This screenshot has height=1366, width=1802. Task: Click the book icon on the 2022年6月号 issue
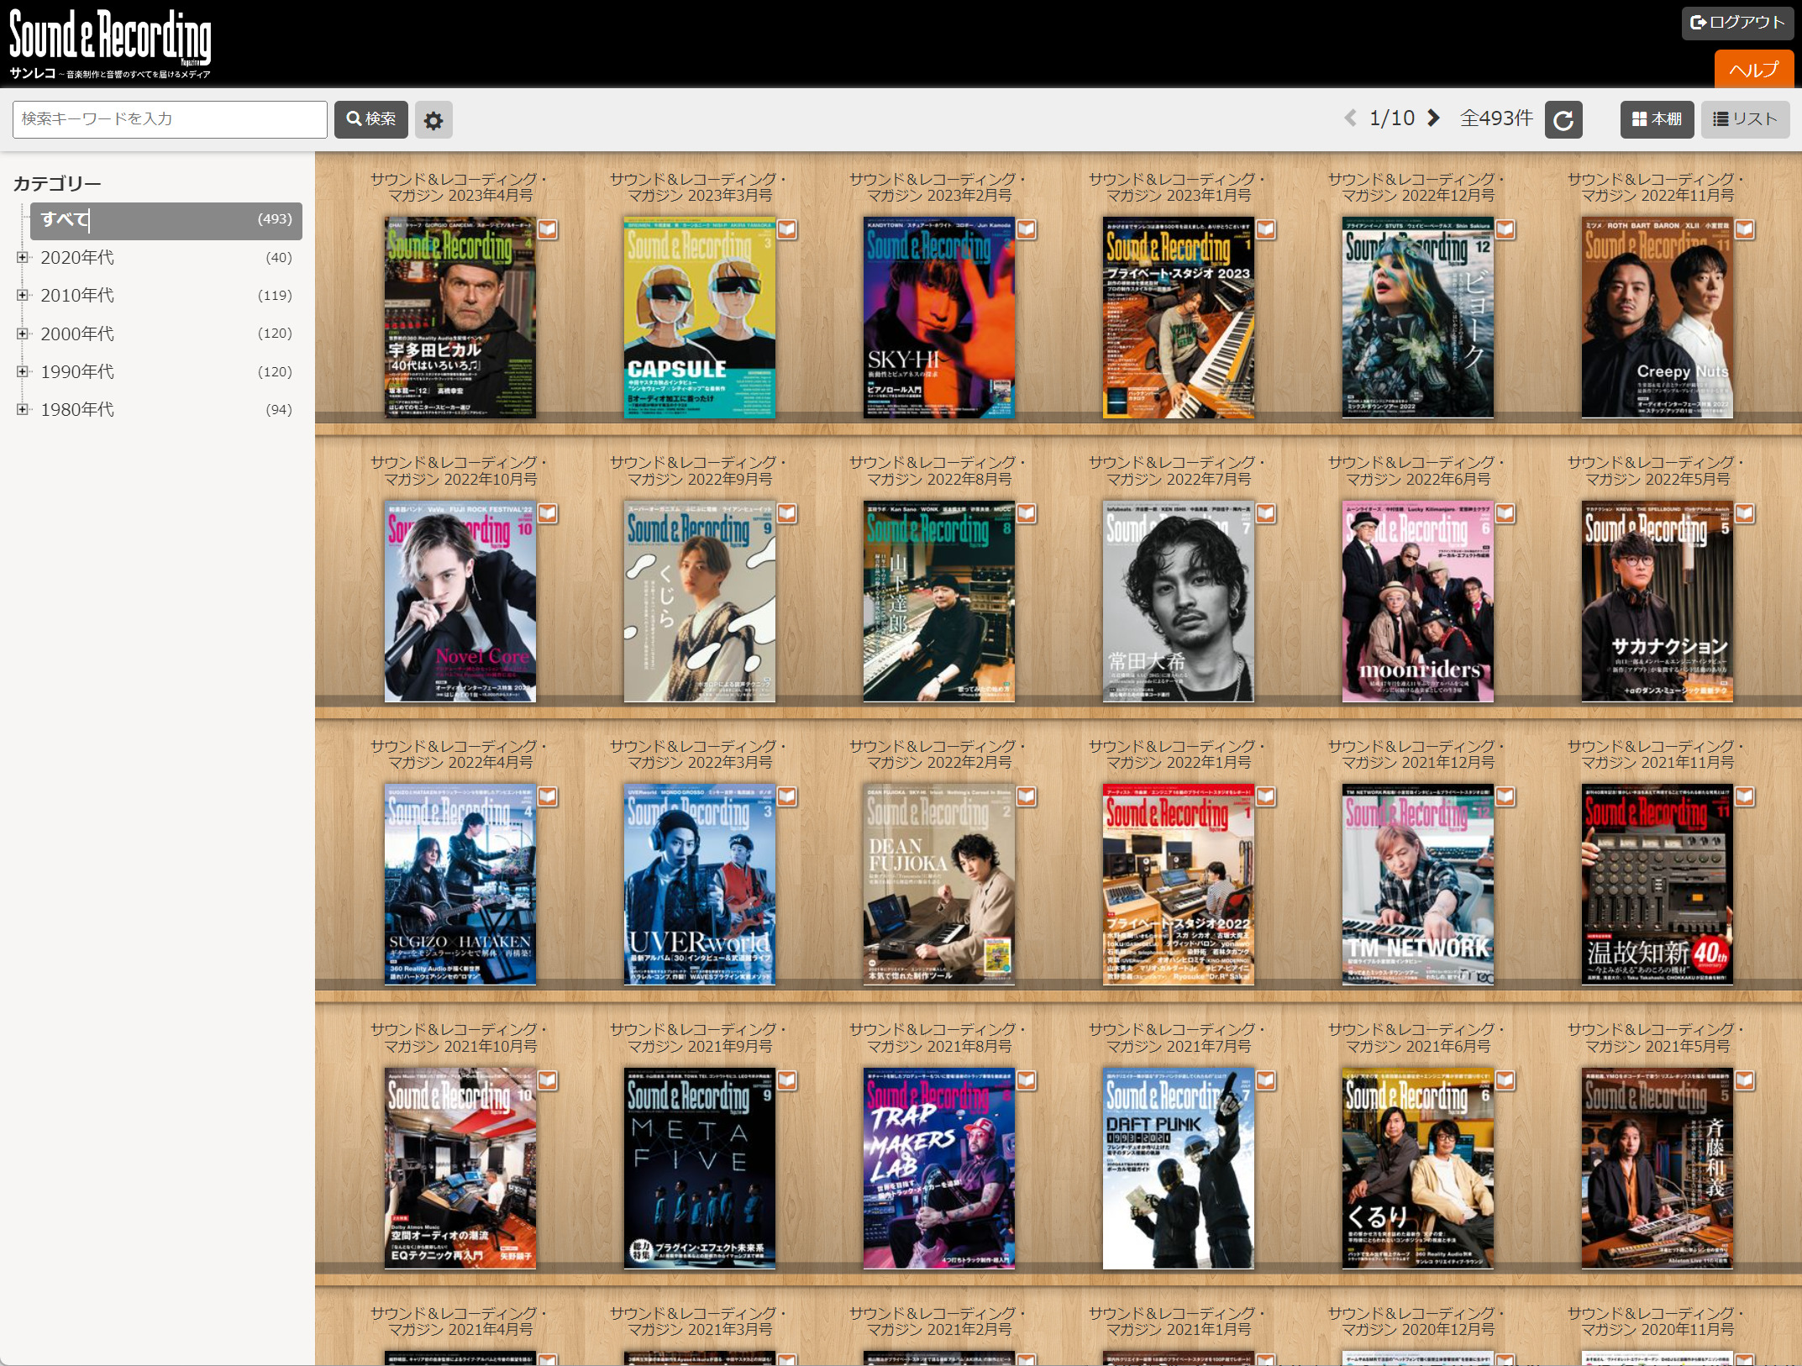point(1505,513)
